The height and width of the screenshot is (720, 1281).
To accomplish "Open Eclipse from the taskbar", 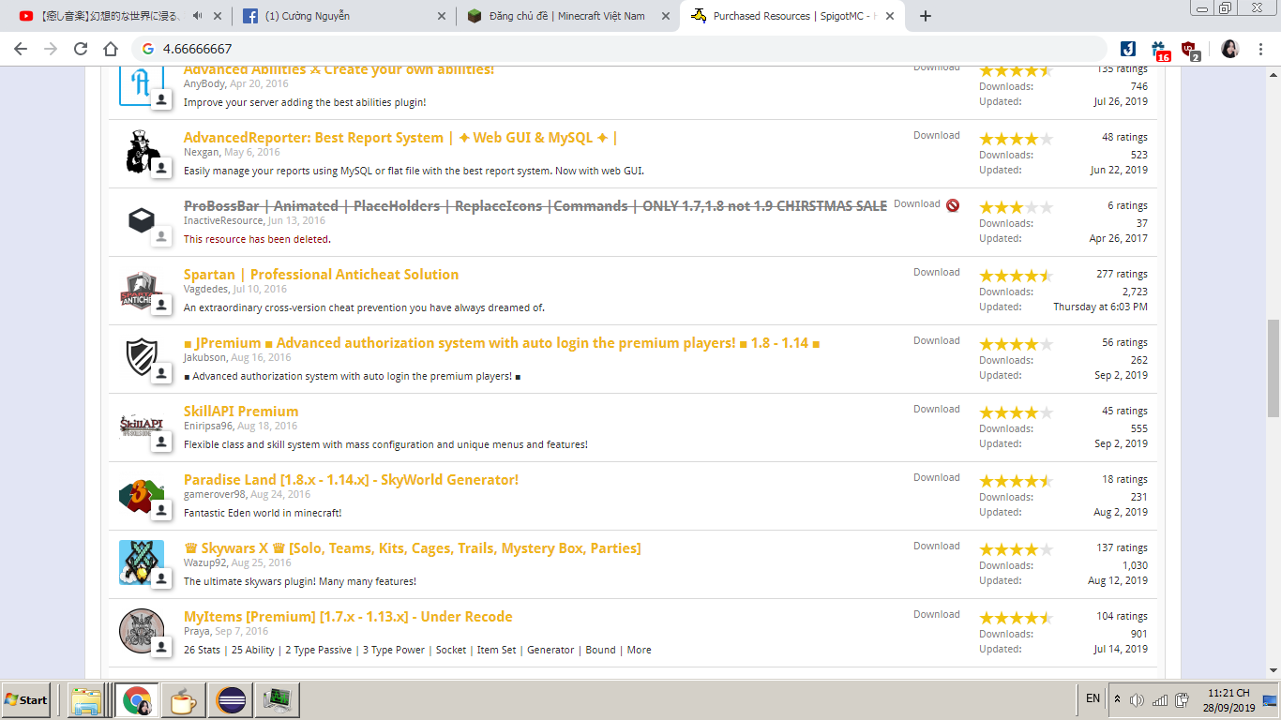I will click(231, 699).
